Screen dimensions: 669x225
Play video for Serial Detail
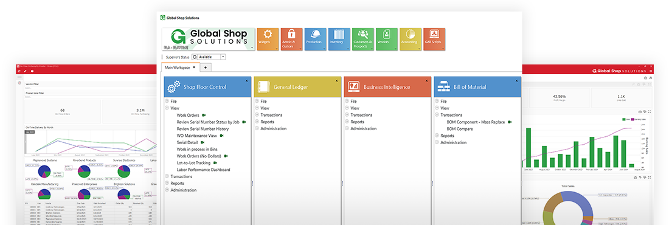203,142
